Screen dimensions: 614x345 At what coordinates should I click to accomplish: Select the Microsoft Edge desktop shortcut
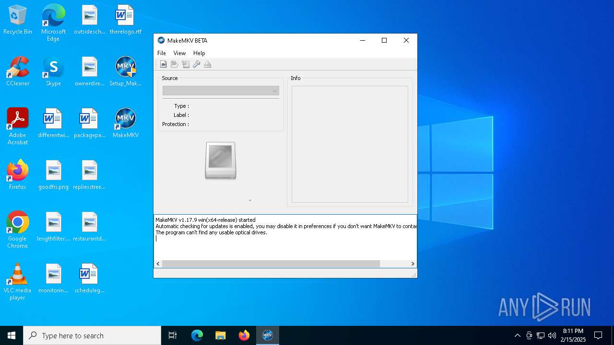pyautogui.click(x=53, y=23)
